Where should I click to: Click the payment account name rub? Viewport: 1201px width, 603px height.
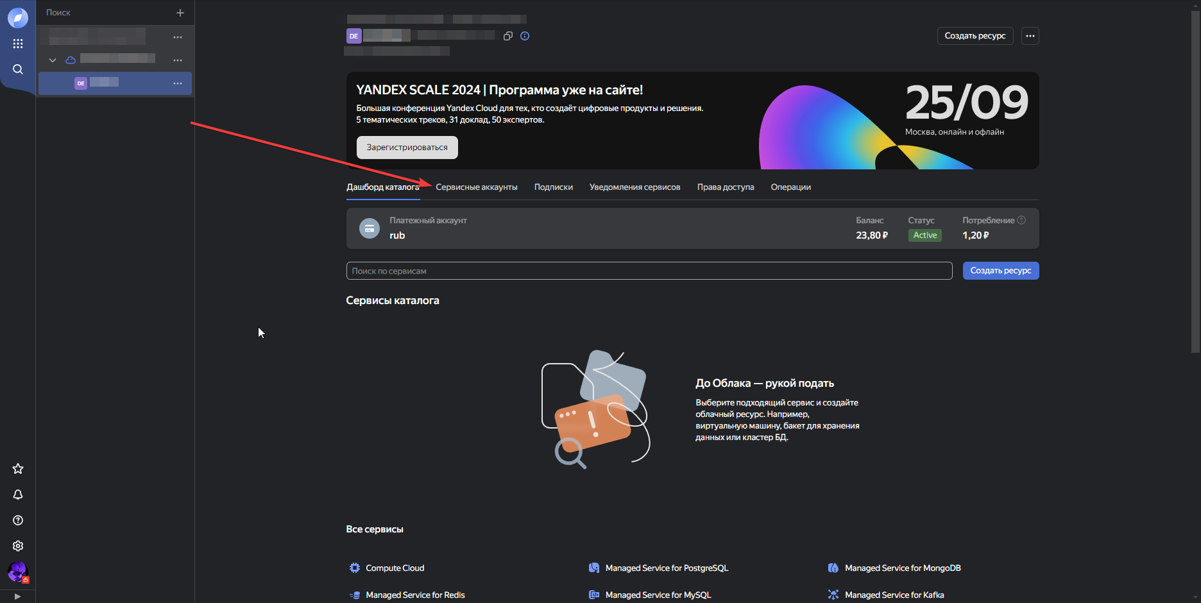[397, 235]
